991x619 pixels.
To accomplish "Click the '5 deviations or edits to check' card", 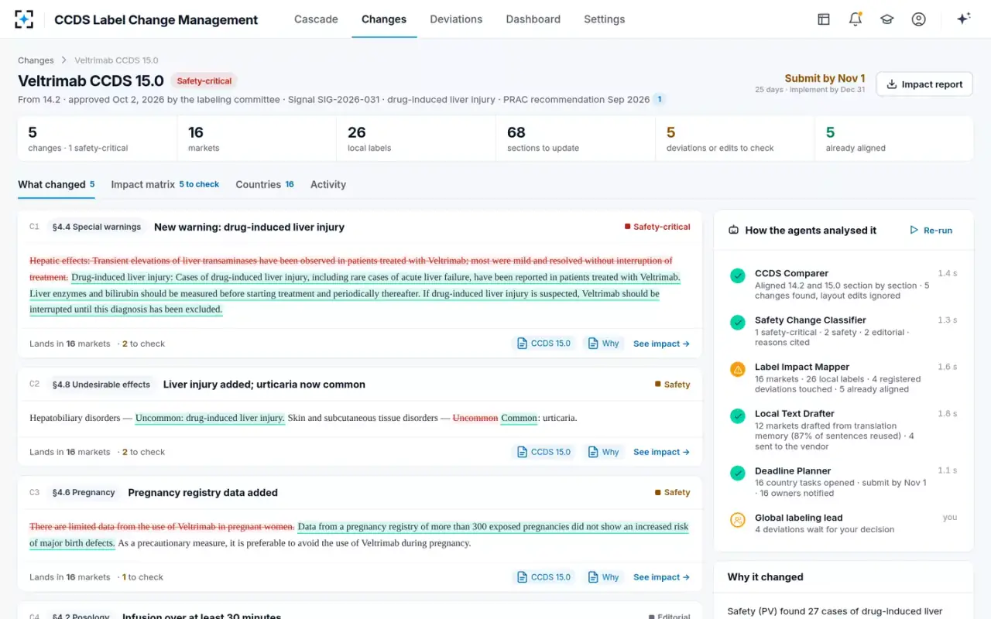I will point(735,139).
